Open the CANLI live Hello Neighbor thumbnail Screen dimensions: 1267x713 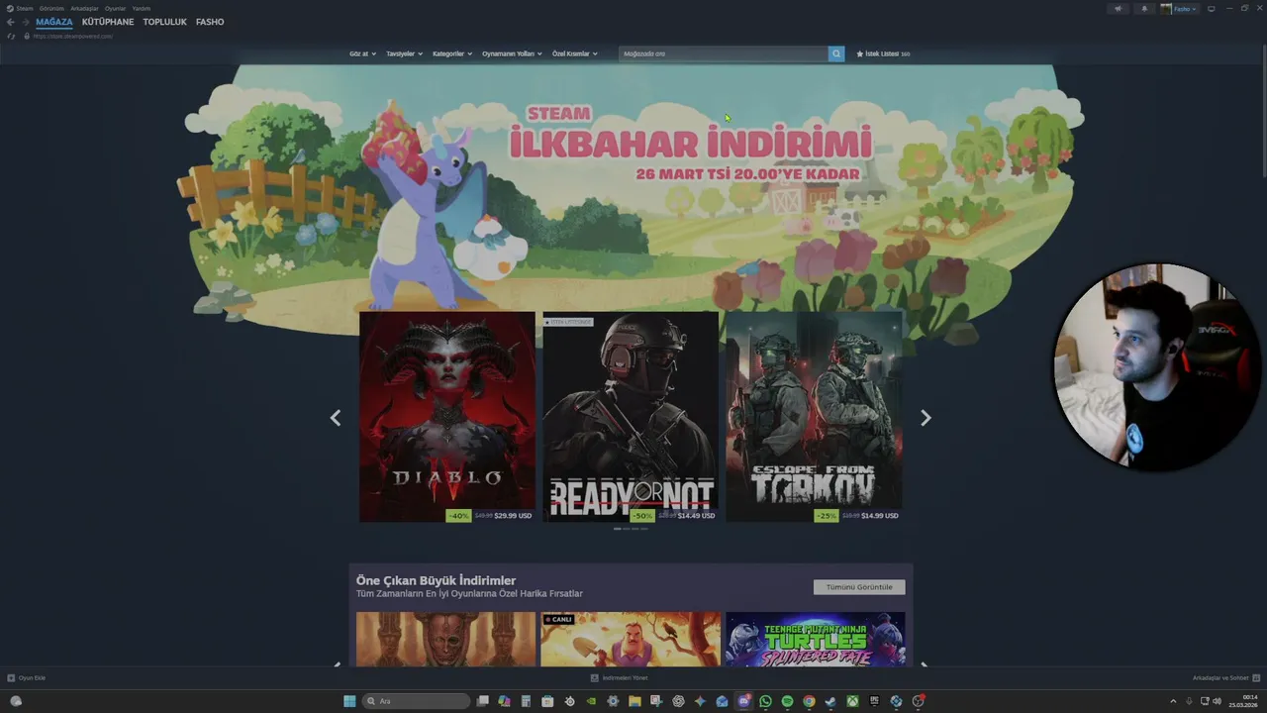(631, 639)
